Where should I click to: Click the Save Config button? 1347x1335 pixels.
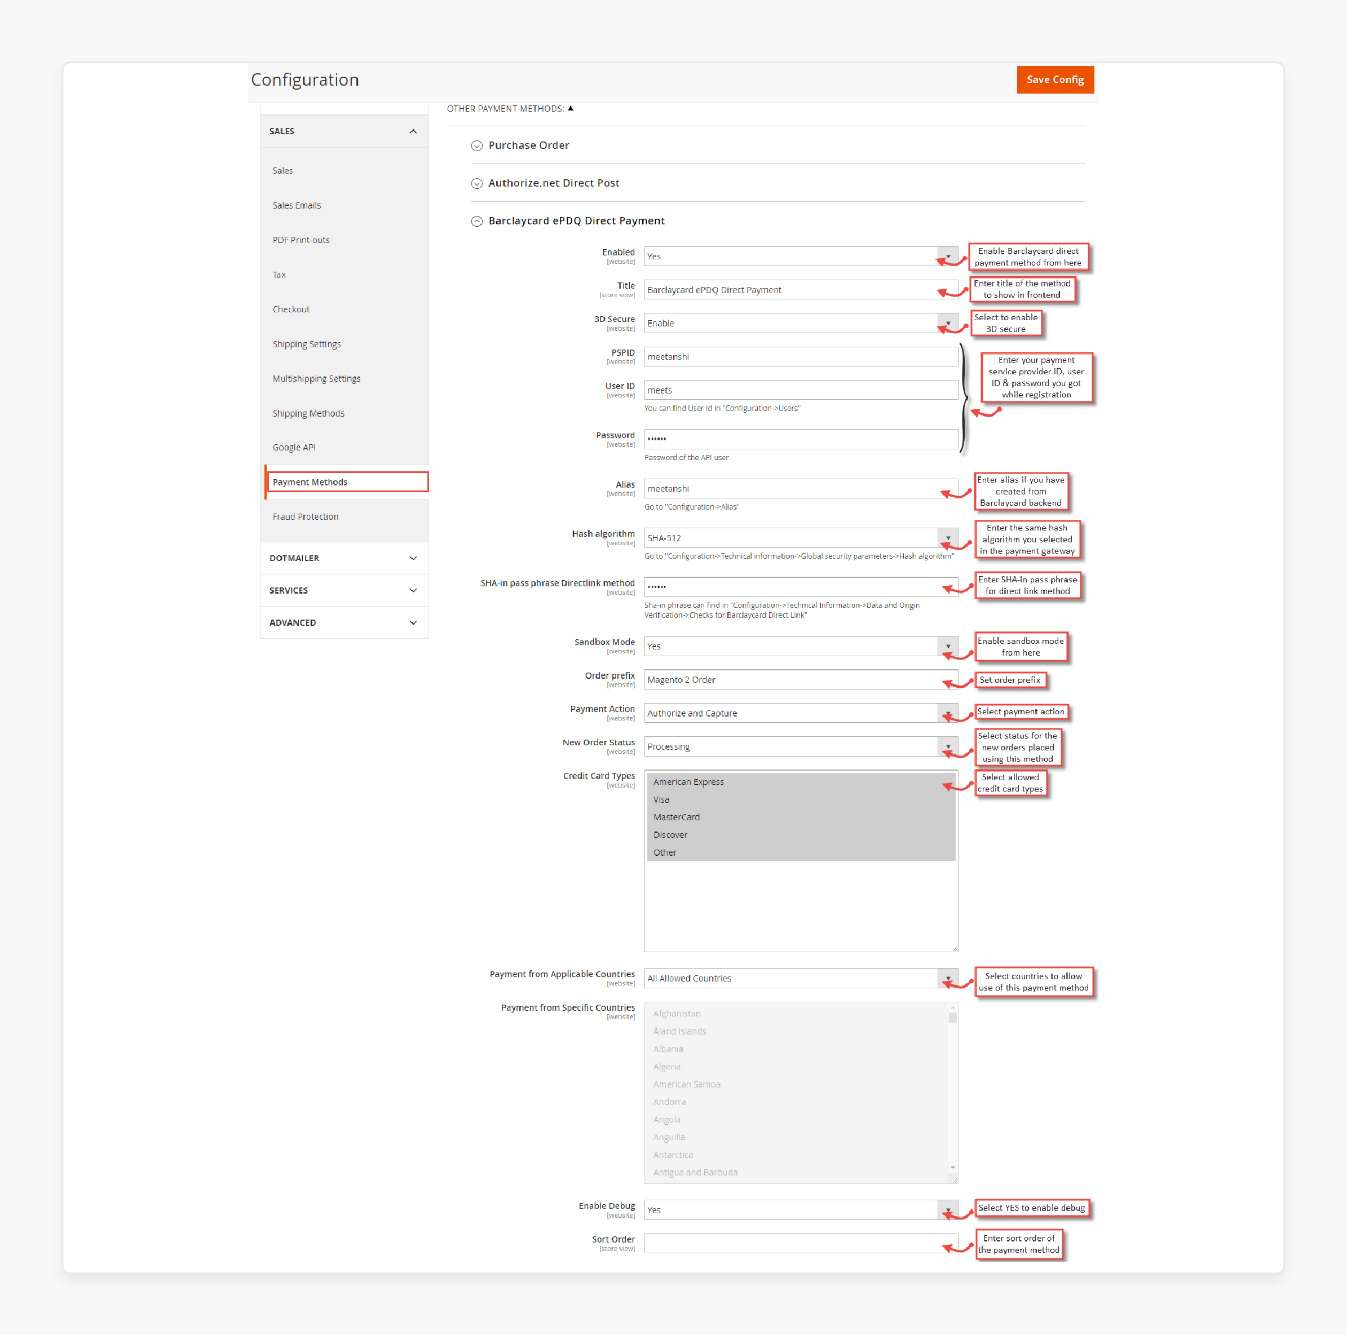point(1055,79)
